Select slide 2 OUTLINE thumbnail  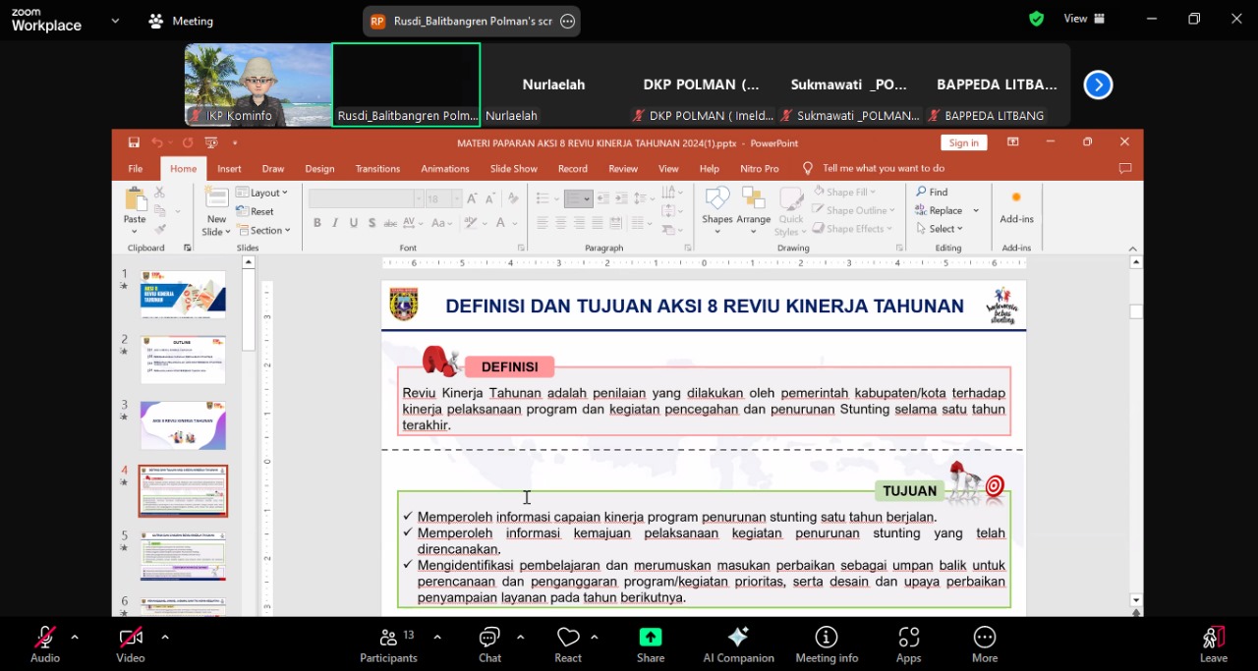coord(183,360)
